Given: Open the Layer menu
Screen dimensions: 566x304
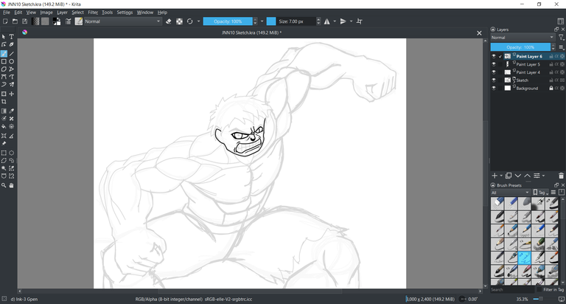Looking at the screenshot, I should [62, 13].
